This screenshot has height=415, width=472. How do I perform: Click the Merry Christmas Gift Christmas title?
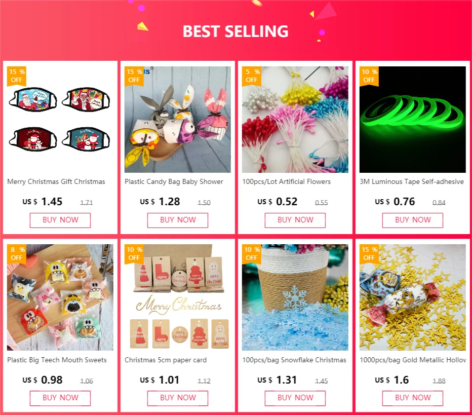click(56, 181)
